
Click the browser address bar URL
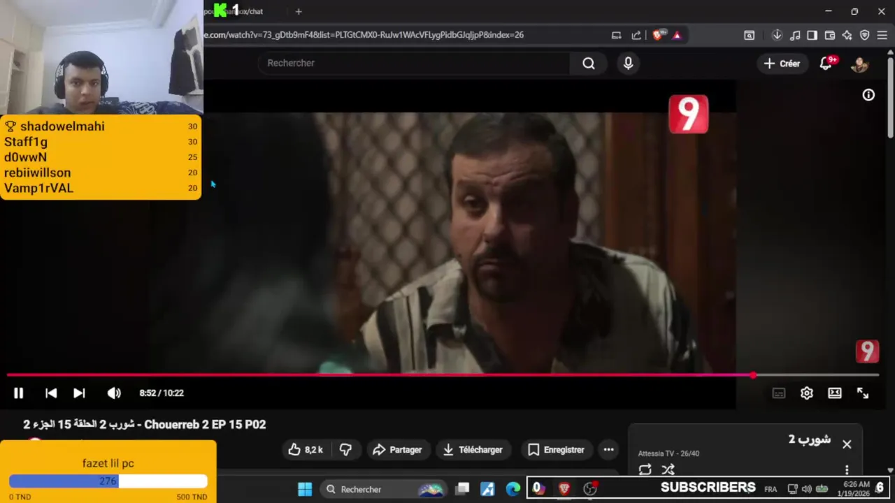[x=364, y=35]
